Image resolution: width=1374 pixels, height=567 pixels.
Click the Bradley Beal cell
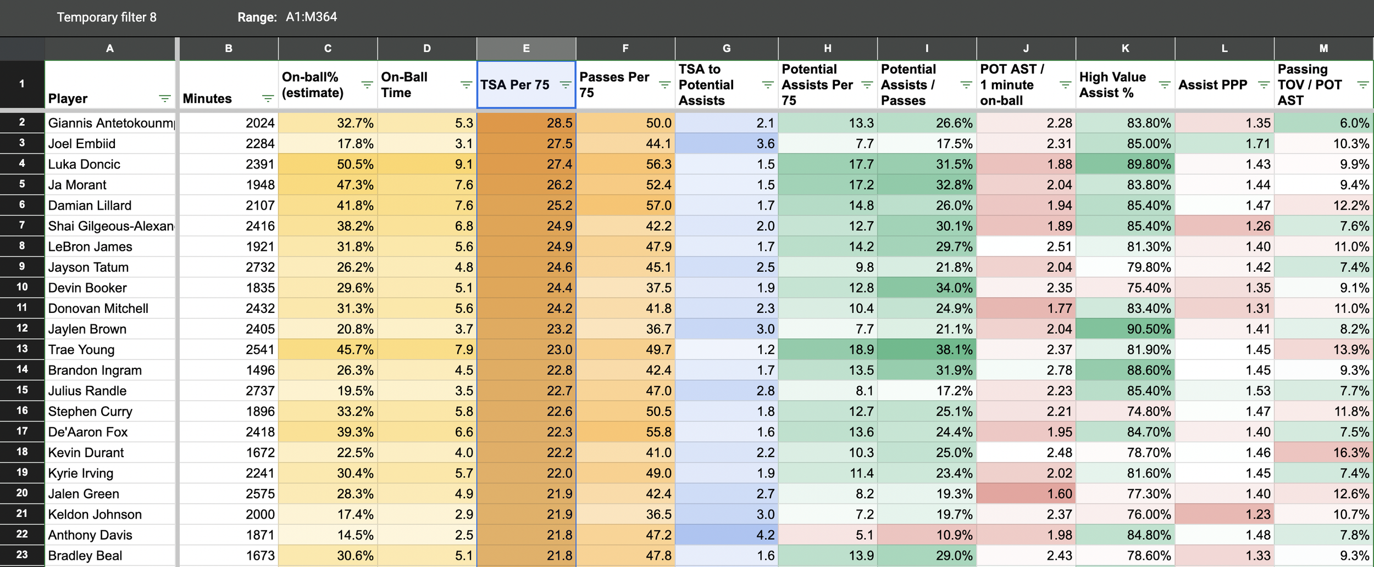(110, 555)
